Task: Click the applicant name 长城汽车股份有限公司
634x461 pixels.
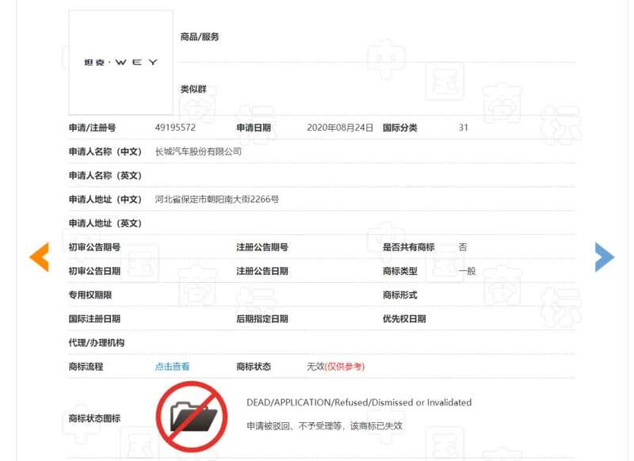Action: coord(198,151)
